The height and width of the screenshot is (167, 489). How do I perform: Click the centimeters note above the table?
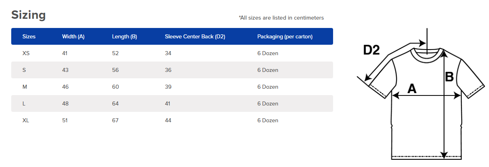pos(281,18)
